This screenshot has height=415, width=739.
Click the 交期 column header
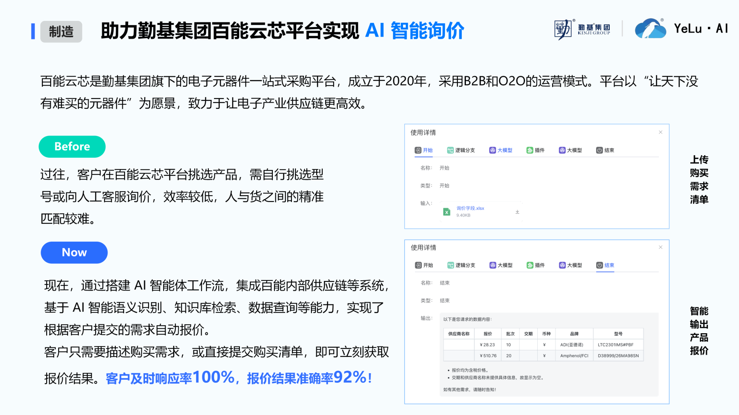click(x=528, y=334)
